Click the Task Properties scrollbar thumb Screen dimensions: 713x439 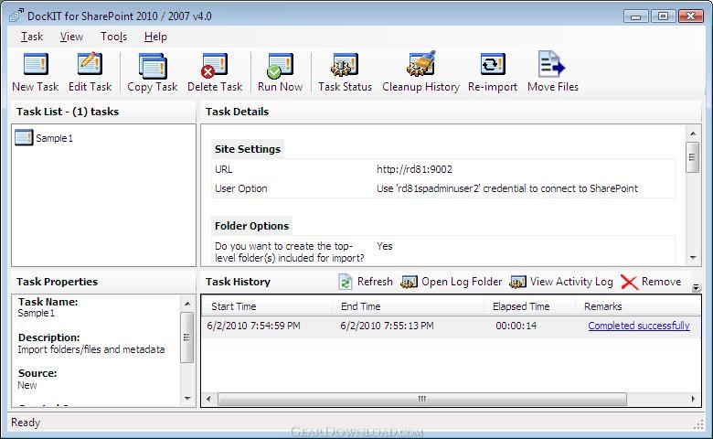point(187,337)
